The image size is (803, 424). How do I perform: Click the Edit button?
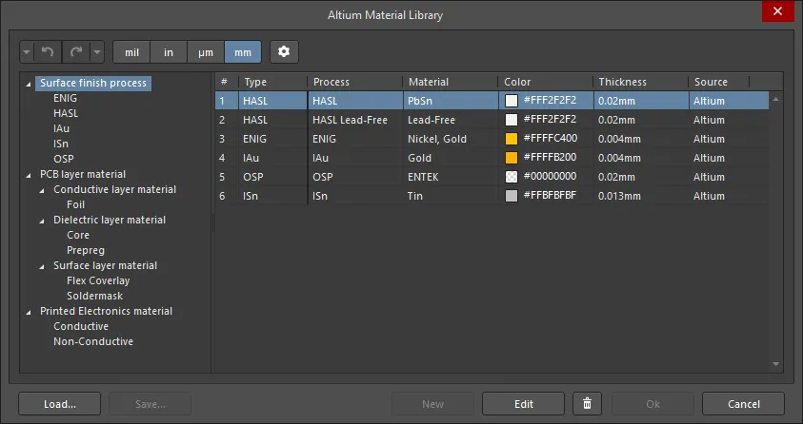tap(523, 404)
